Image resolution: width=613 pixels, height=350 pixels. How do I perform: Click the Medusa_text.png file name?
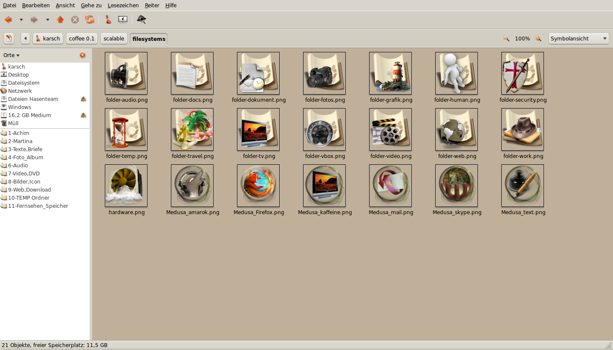[523, 212]
